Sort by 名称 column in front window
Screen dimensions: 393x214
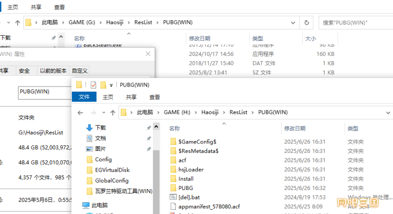(174, 128)
